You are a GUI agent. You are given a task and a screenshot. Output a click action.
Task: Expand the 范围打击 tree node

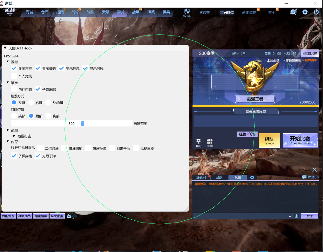pyautogui.click(x=14, y=136)
